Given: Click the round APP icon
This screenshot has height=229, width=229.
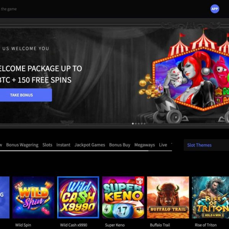Looking at the screenshot, I should coord(214,9).
